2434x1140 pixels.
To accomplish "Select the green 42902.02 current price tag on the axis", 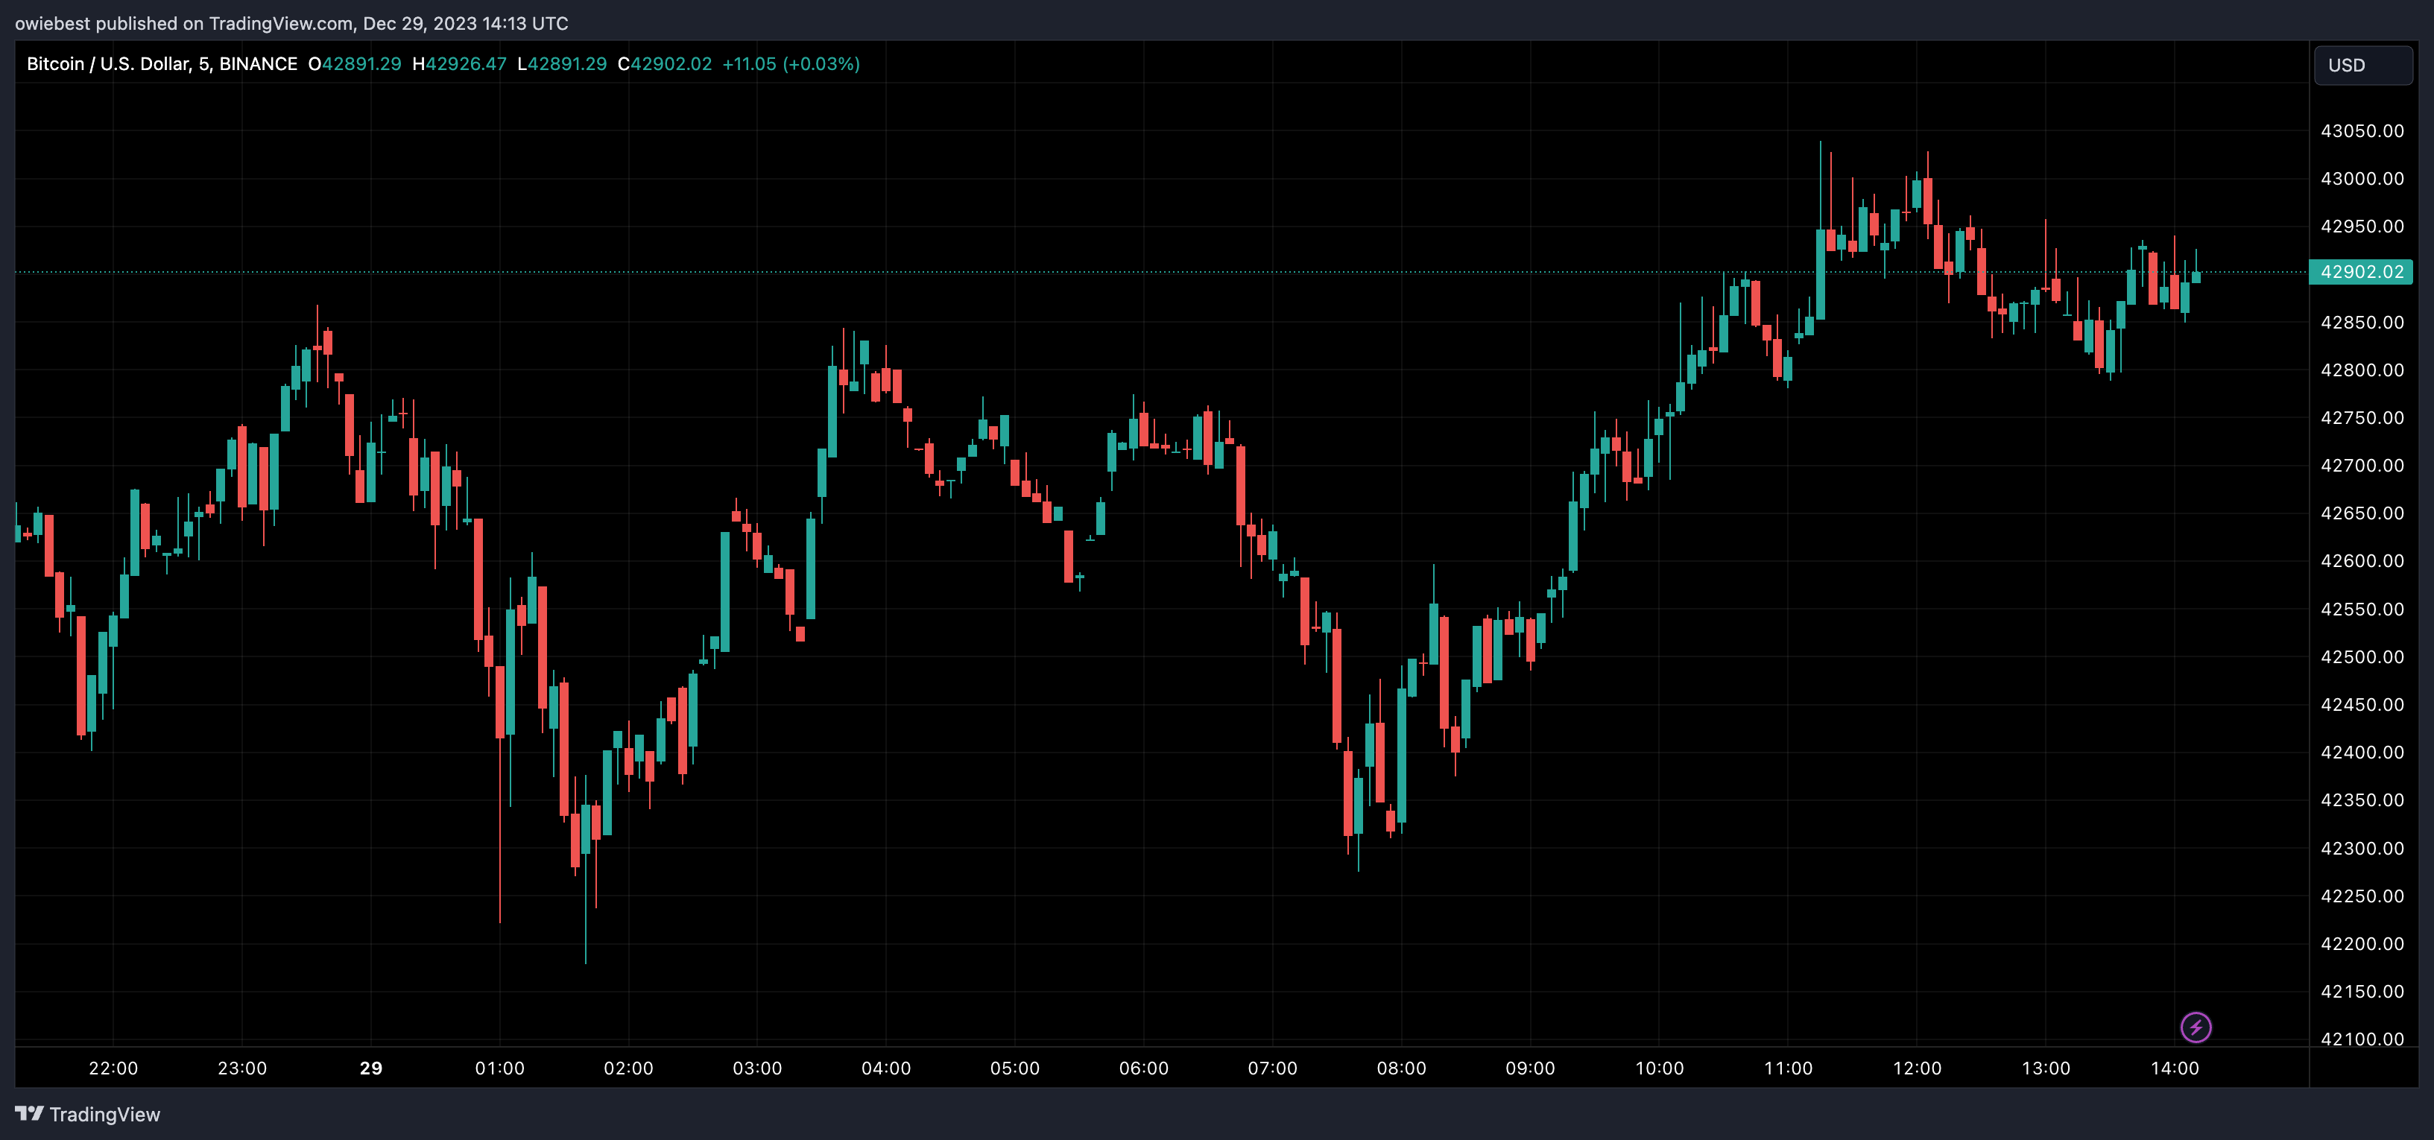I will tap(2361, 272).
